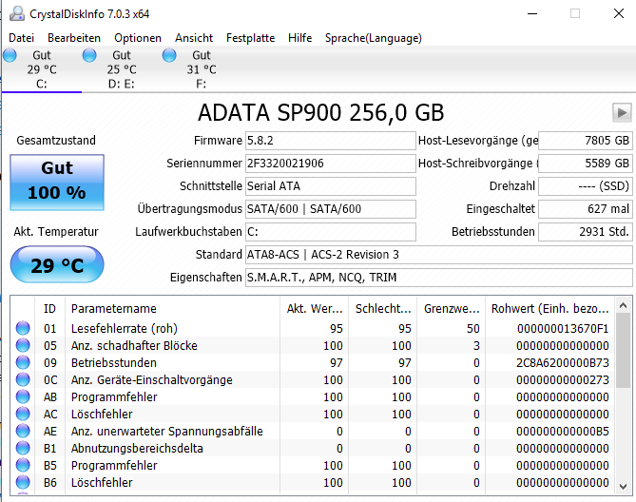This screenshot has width=636, height=502.
Task: Open the Hilfe menu
Action: 299,38
